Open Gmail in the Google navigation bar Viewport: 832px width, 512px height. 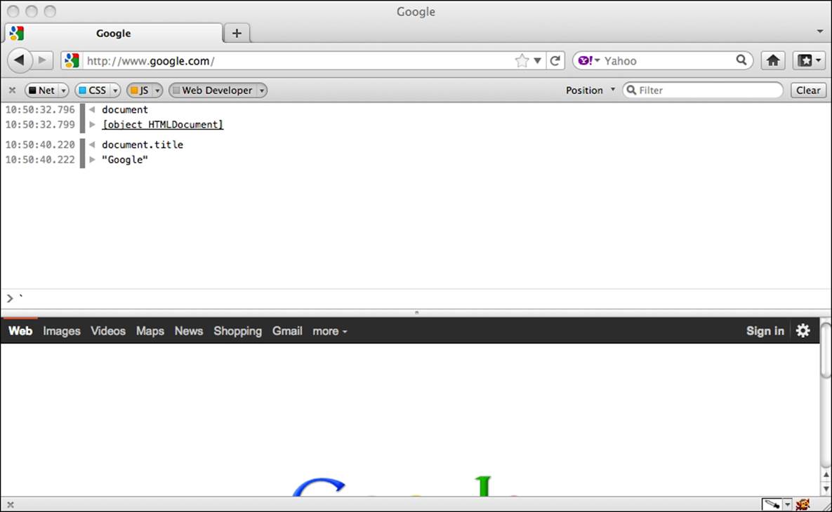click(x=287, y=331)
